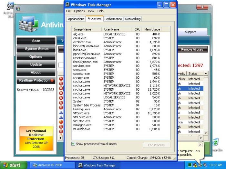
Task: Close the tray balloon notification
Action: coord(200,145)
